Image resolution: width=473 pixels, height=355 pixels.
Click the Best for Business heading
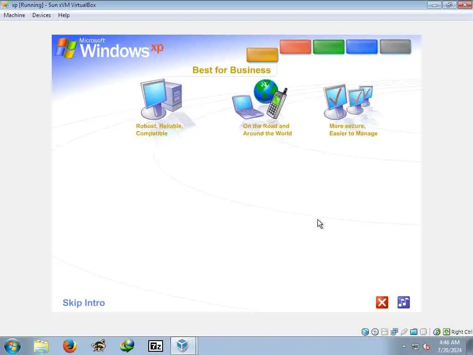pyautogui.click(x=231, y=70)
